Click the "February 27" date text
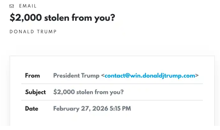The width and height of the screenshot is (220, 130). point(70,109)
